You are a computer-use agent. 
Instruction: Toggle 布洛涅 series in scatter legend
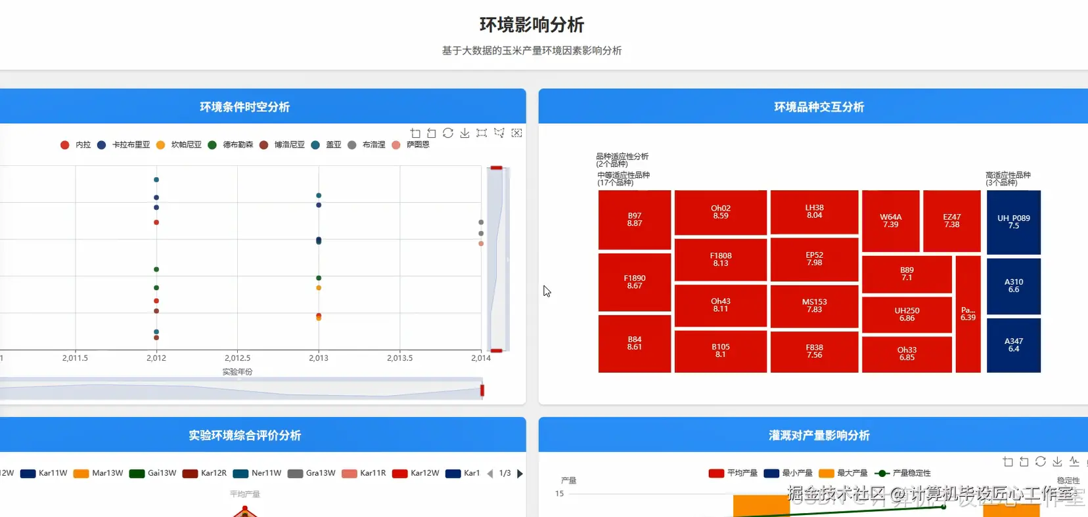click(x=367, y=145)
